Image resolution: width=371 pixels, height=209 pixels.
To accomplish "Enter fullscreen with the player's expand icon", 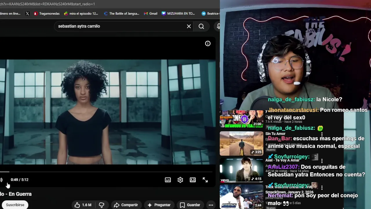I will point(205,180).
